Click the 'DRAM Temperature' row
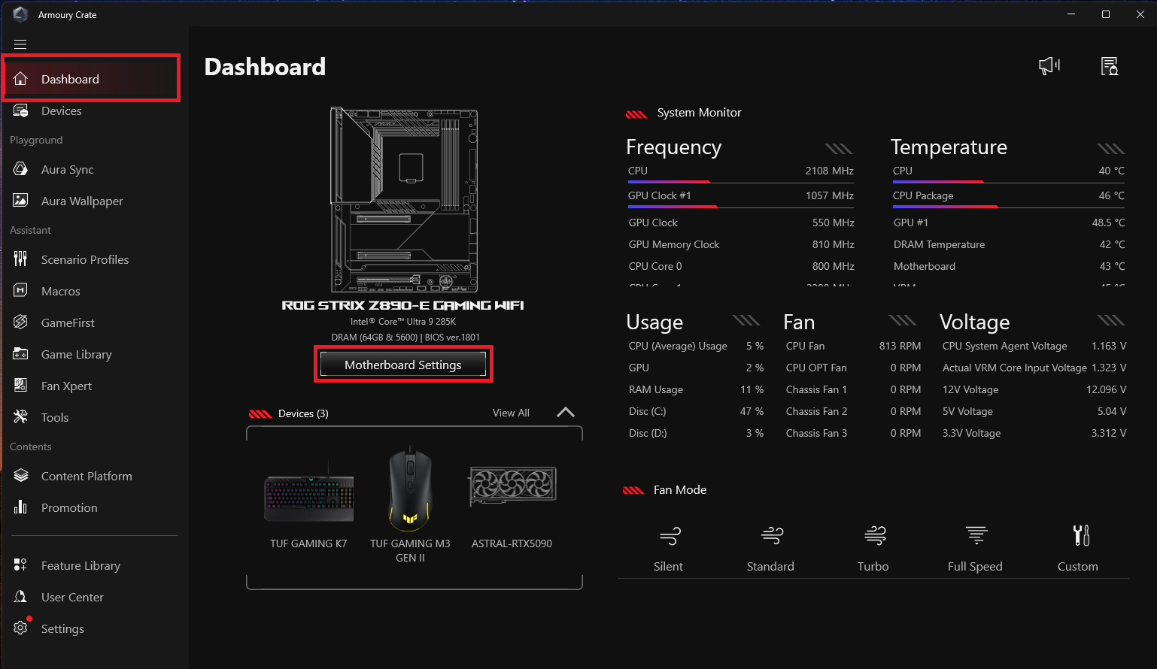This screenshot has height=669, width=1157. (1009, 244)
